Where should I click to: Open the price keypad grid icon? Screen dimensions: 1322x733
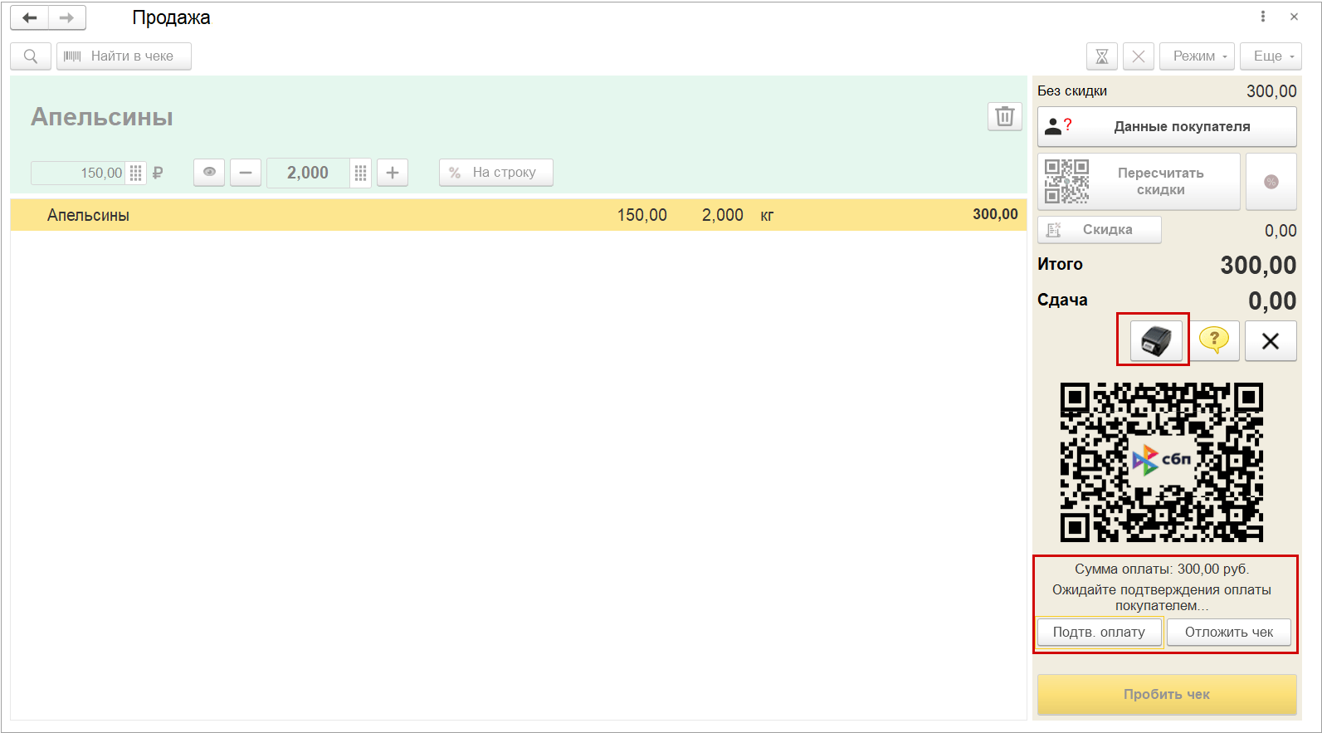click(136, 173)
